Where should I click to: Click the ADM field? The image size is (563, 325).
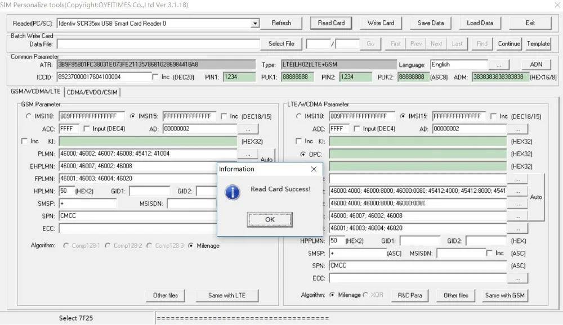pyautogui.click(x=500, y=77)
